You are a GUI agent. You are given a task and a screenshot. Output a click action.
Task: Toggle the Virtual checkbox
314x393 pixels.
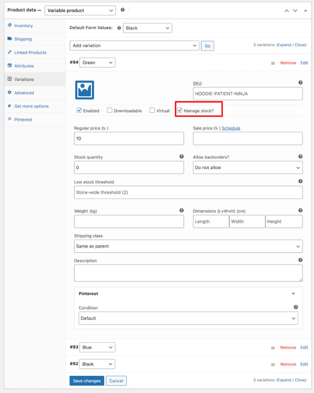(152, 110)
